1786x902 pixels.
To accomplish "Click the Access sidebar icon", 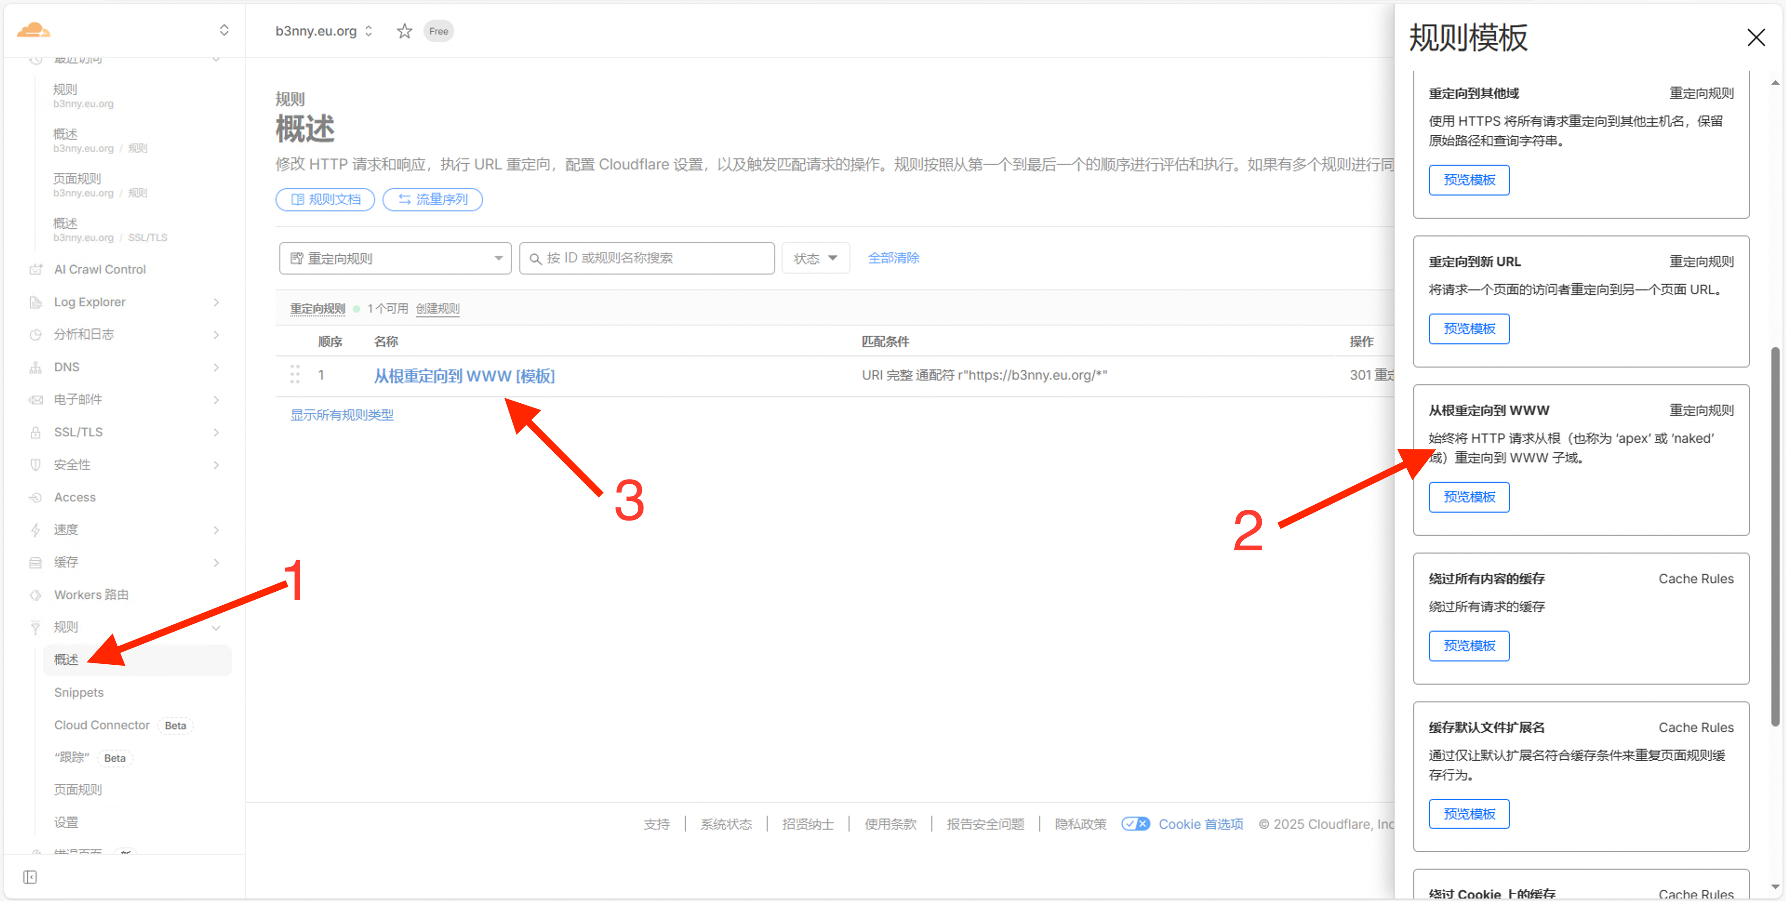I will (35, 496).
